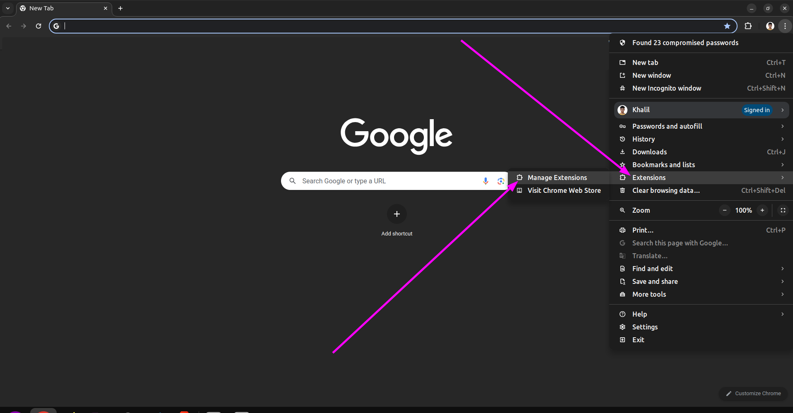Image resolution: width=793 pixels, height=413 pixels.
Task: Close the New Tab tab
Action: pyautogui.click(x=106, y=8)
